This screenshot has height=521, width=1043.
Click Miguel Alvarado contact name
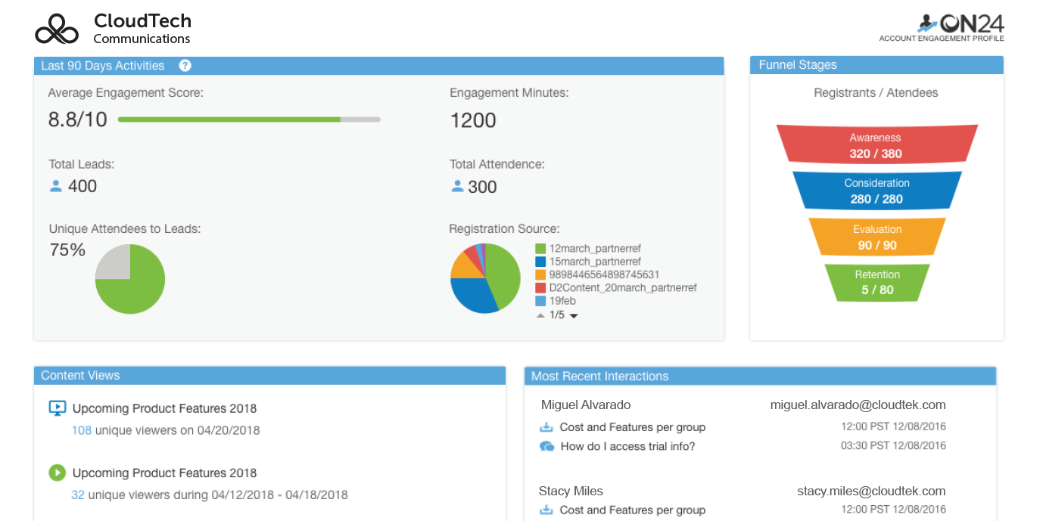[x=586, y=405]
